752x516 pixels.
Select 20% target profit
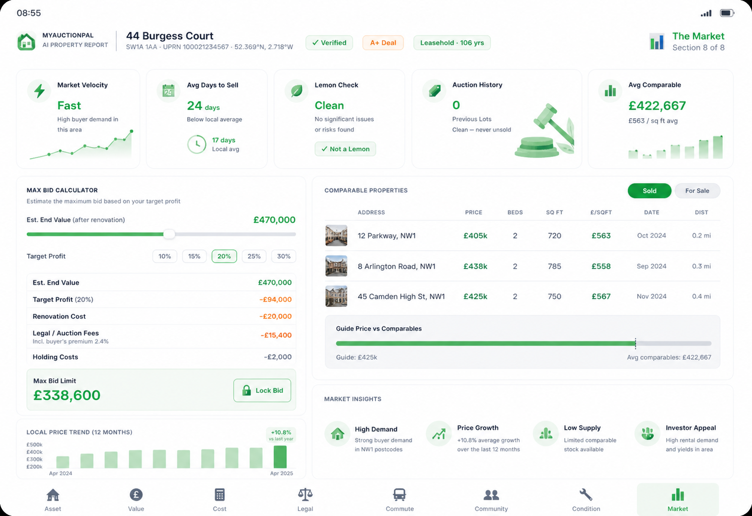[224, 256]
